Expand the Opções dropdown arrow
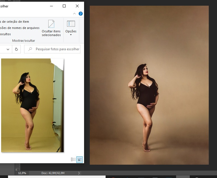 coord(71,35)
